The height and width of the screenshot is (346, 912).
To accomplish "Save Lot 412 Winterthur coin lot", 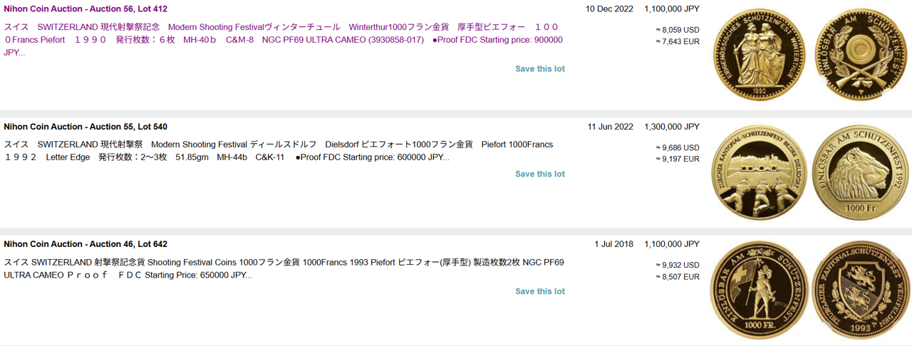I will click(x=540, y=69).
